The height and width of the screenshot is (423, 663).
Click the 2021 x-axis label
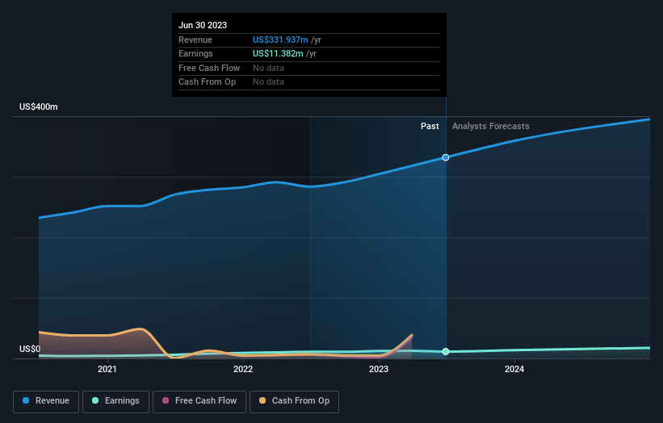tap(107, 369)
